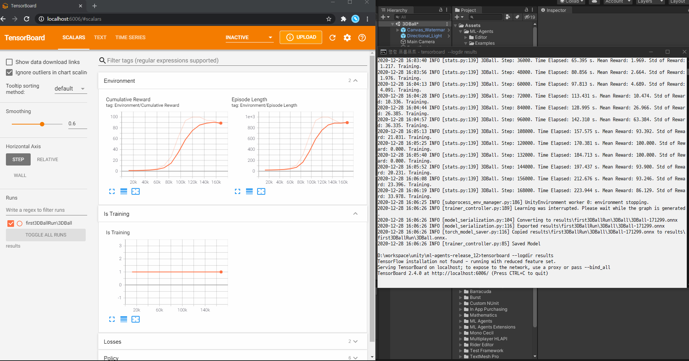Expand the Policy section

(355, 358)
